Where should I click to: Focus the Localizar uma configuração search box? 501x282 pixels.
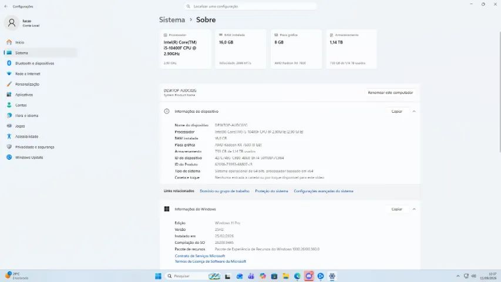[250, 6]
